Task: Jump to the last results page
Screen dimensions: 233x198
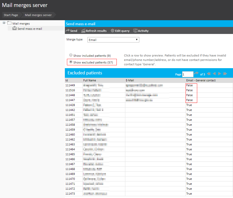Action: click(225, 74)
